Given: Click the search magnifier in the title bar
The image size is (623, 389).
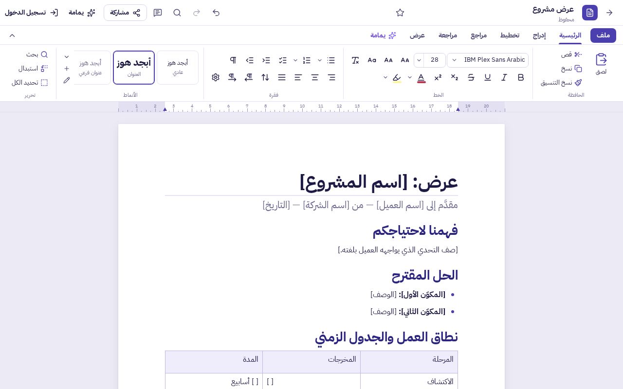Looking at the screenshot, I should tap(177, 13).
